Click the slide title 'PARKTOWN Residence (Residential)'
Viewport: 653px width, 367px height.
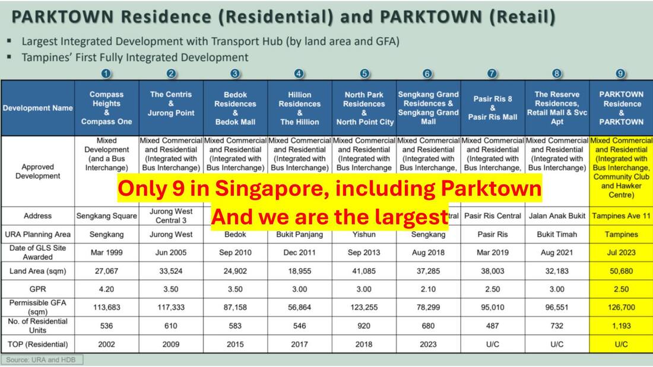coord(174,17)
